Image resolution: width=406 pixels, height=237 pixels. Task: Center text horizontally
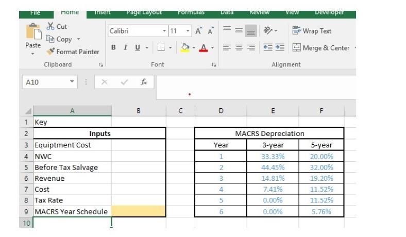(x=239, y=47)
